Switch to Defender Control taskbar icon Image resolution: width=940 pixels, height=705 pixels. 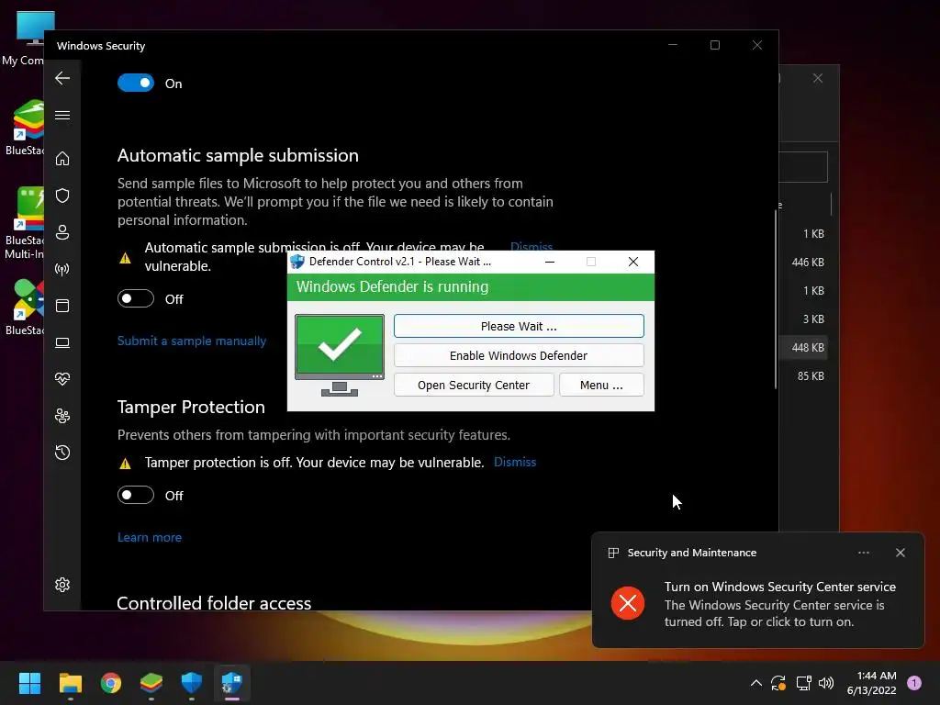232,683
